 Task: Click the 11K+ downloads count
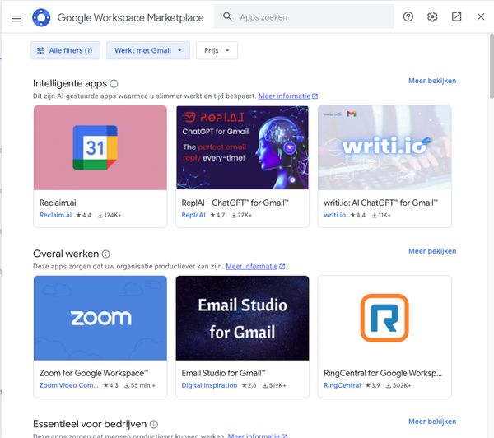point(381,216)
